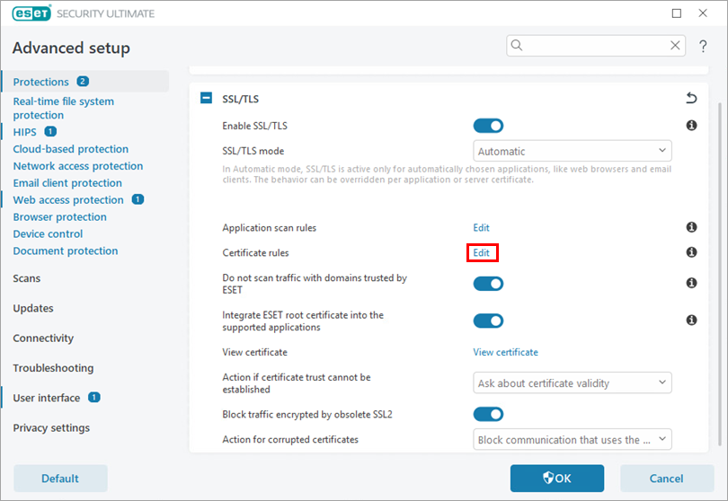
Task: Open the help question mark icon
Action: click(703, 46)
